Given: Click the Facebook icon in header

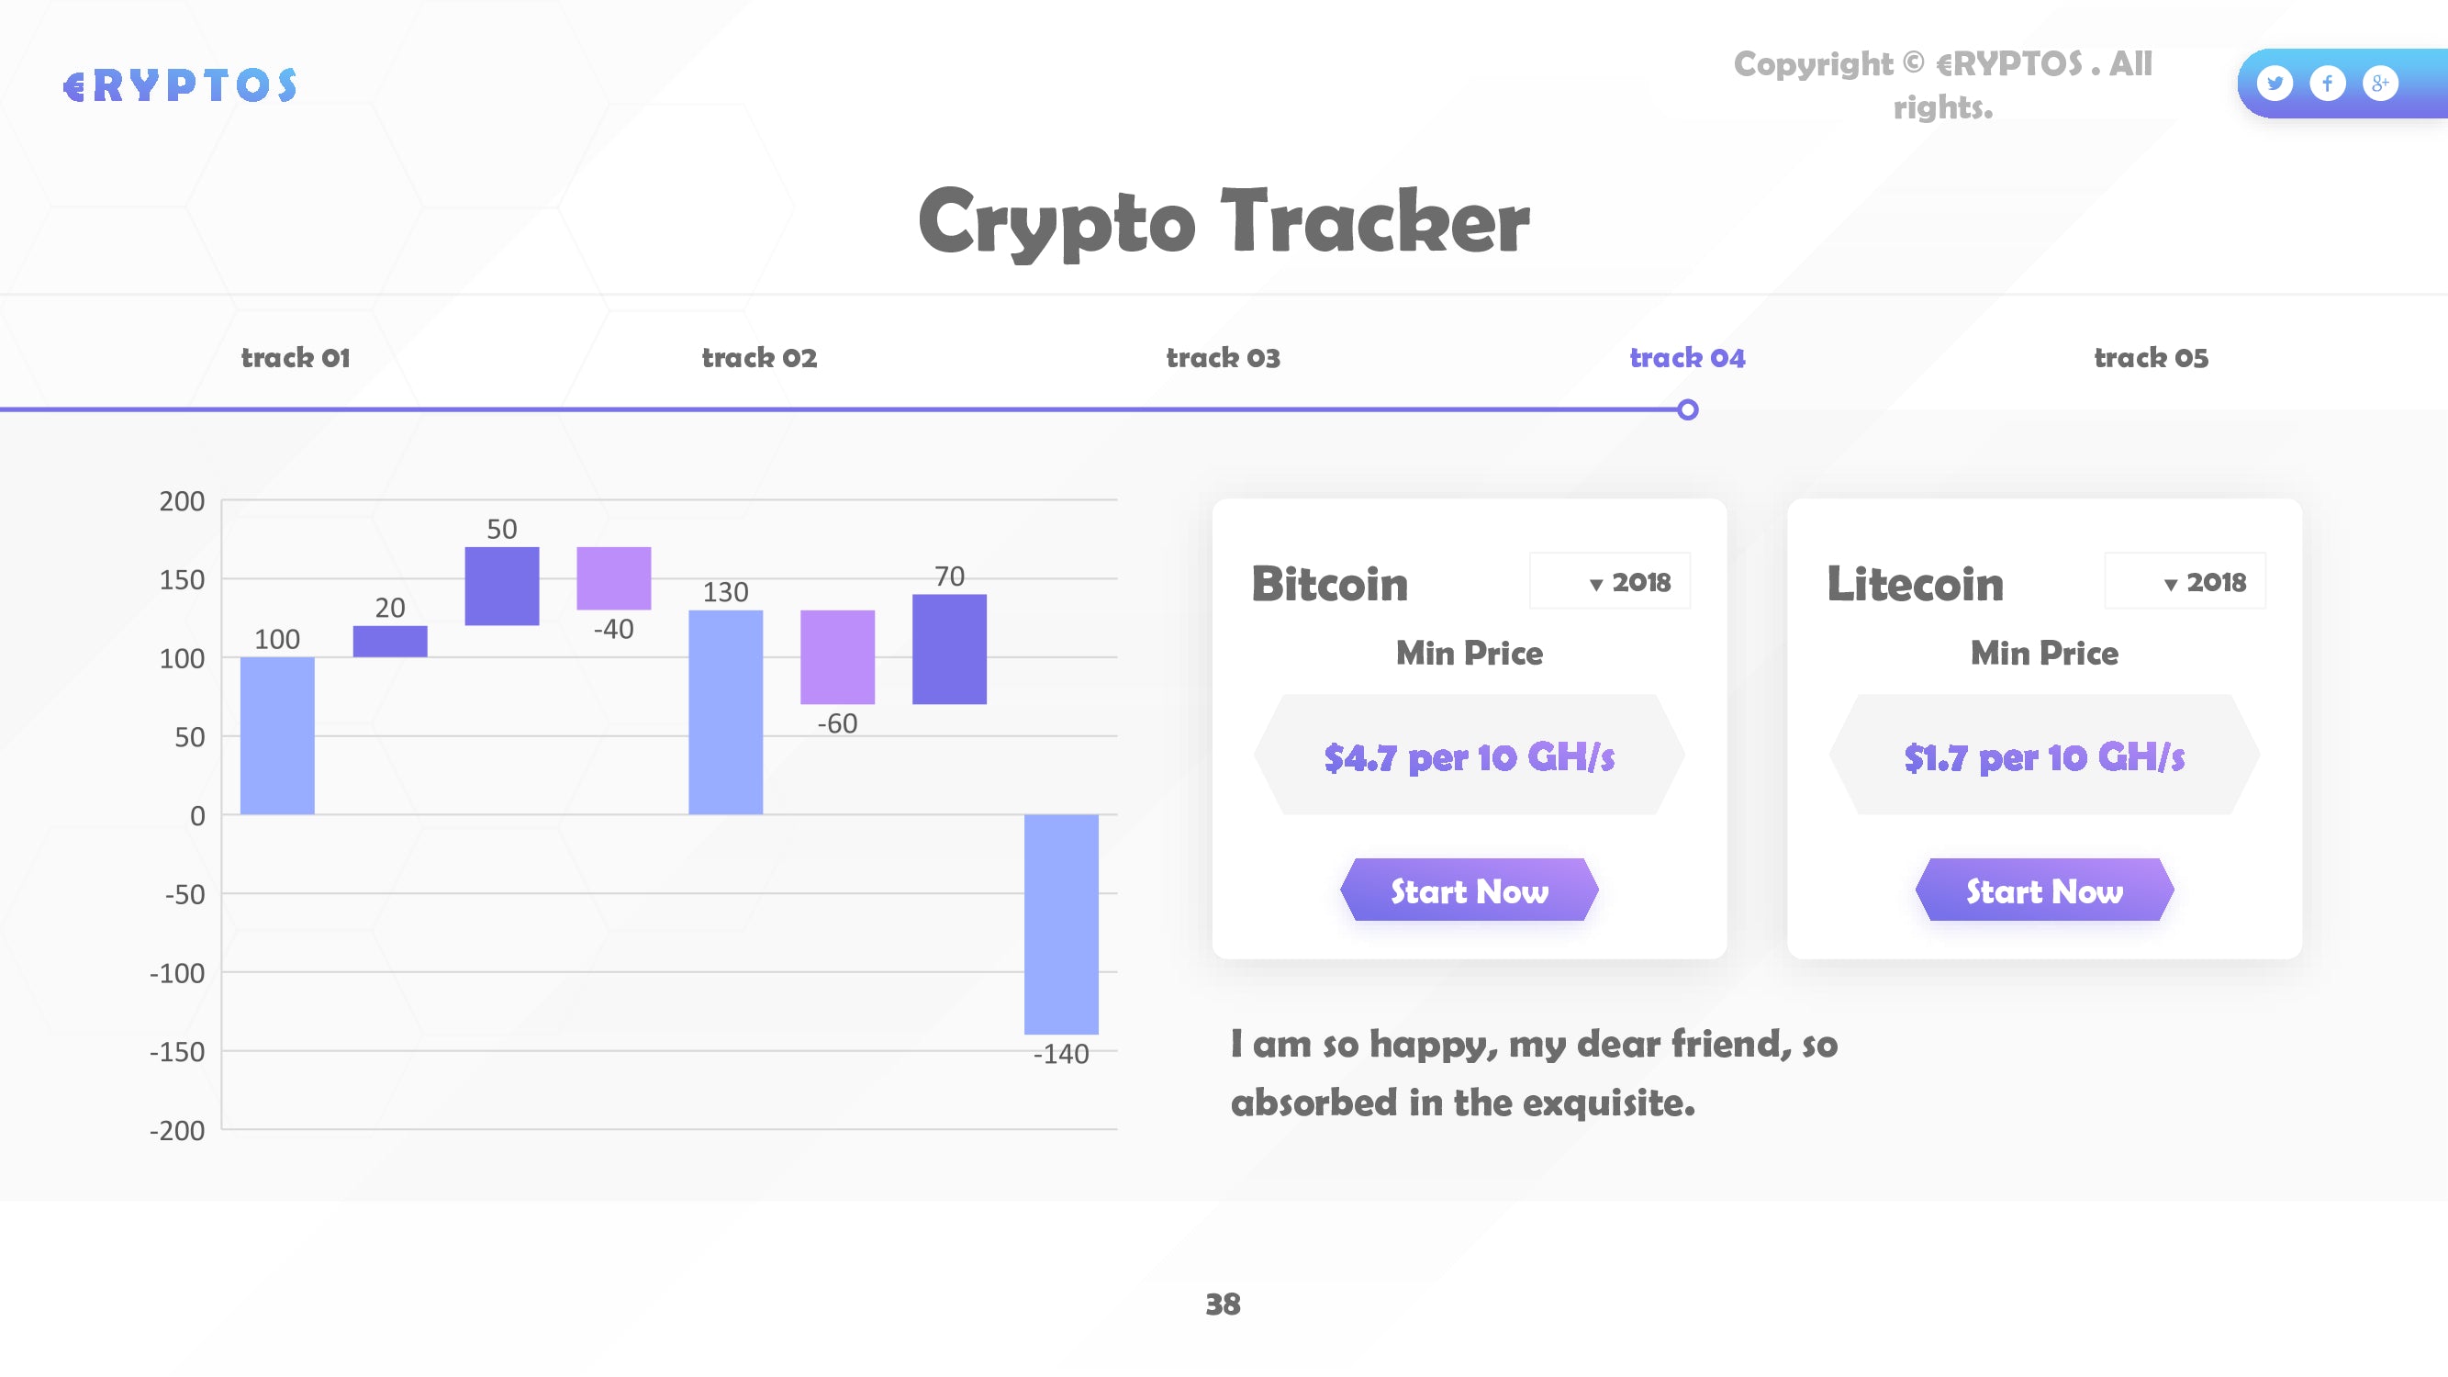Looking at the screenshot, I should 2327,83.
